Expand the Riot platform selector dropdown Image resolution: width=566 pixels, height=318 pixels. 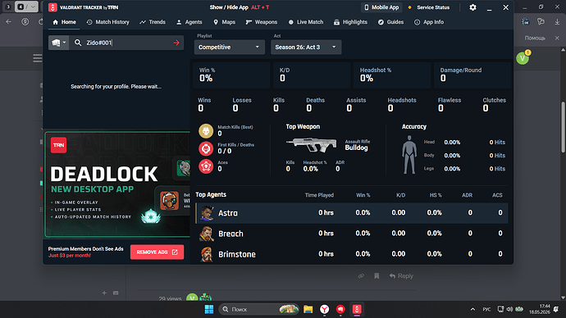click(x=58, y=43)
